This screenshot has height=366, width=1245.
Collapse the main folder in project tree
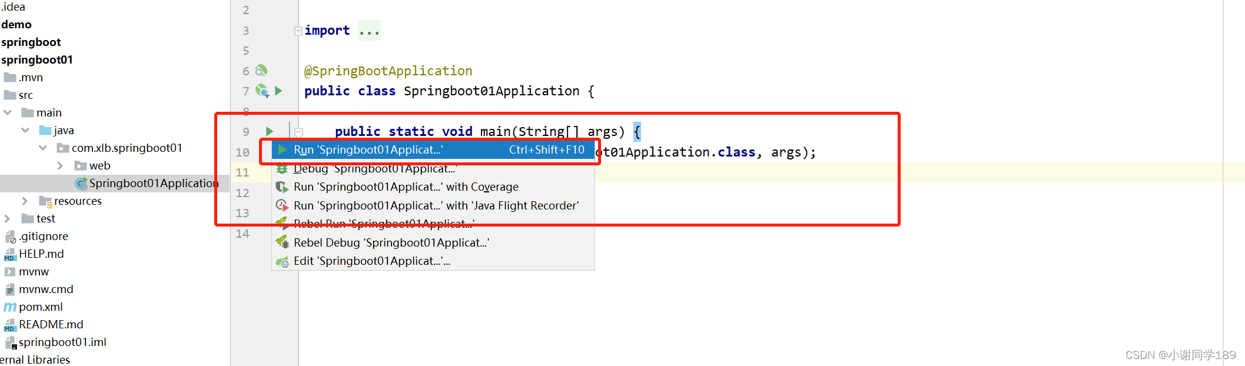(x=8, y=112)
